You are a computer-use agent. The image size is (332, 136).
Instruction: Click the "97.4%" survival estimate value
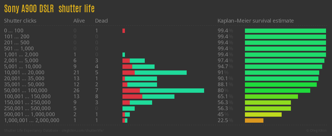(x=225, y=61)
